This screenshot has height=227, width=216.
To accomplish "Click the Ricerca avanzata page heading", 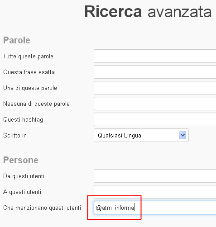I will 148,12.
